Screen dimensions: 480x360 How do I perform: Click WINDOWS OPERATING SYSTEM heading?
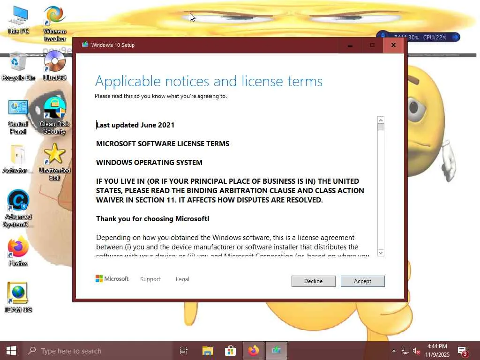pyautogui.click(x=149, y=162)
